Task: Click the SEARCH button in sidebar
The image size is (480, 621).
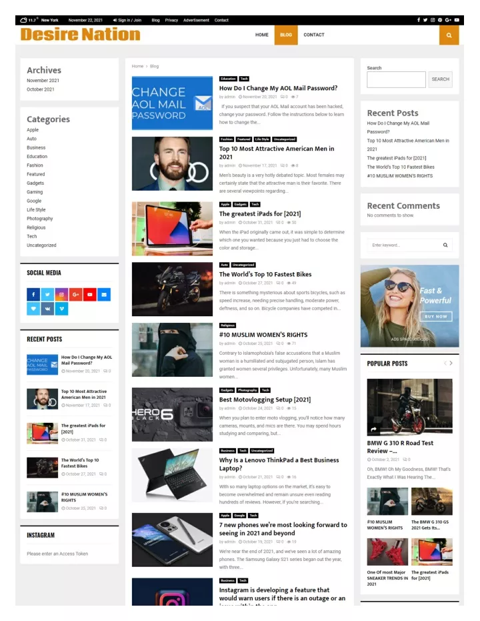Action: point(441,79)
